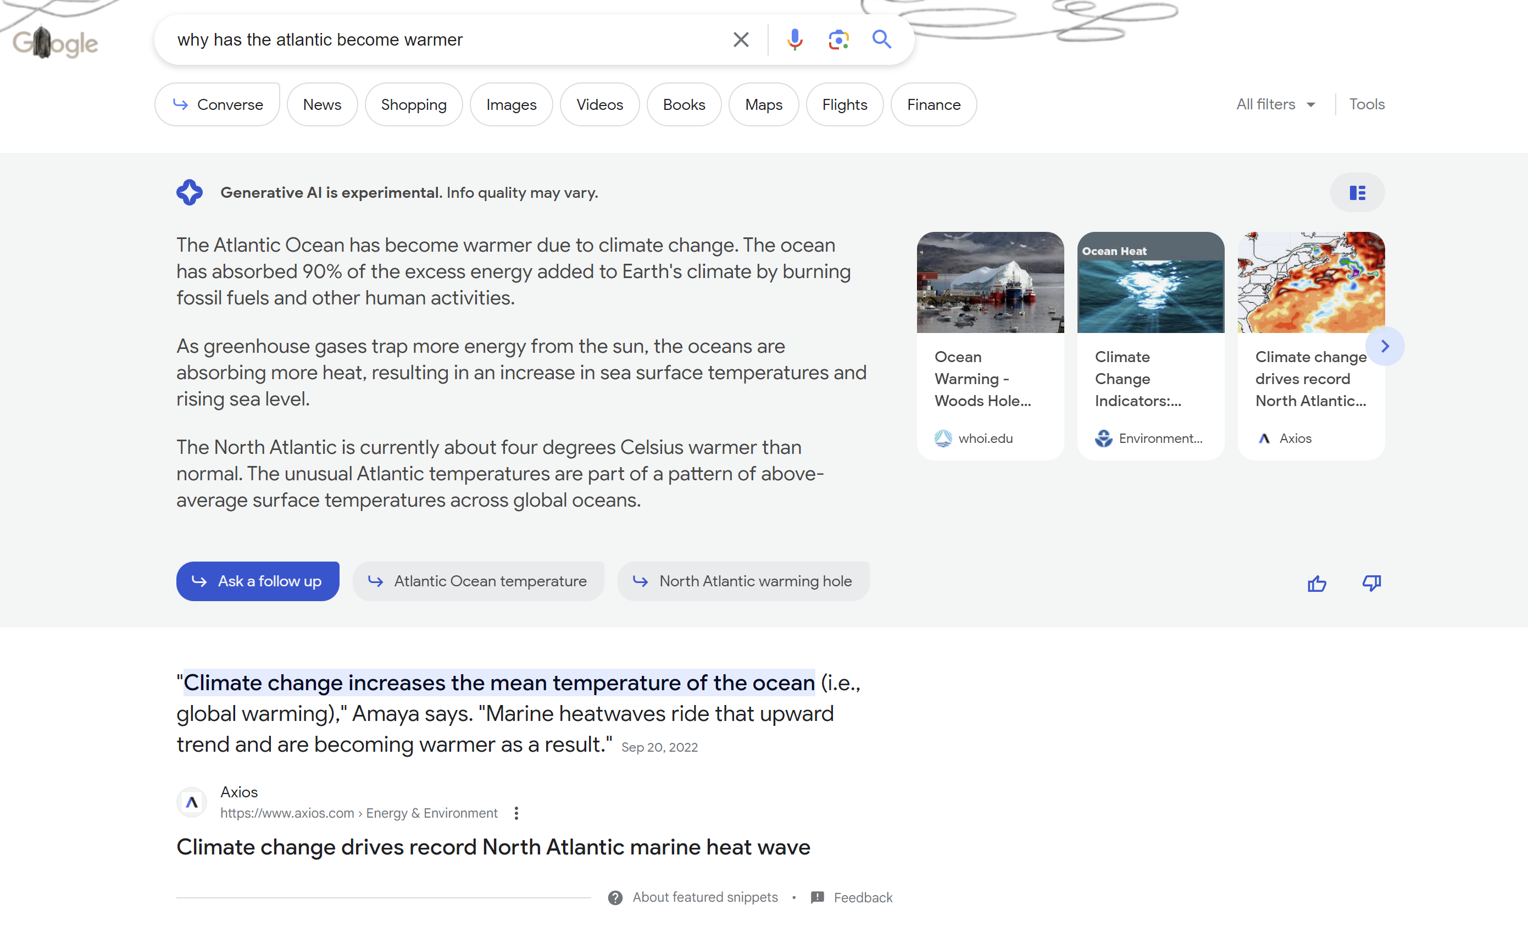
Task: Give the AI answer a thumbs up
Action: click(1316, 583)
